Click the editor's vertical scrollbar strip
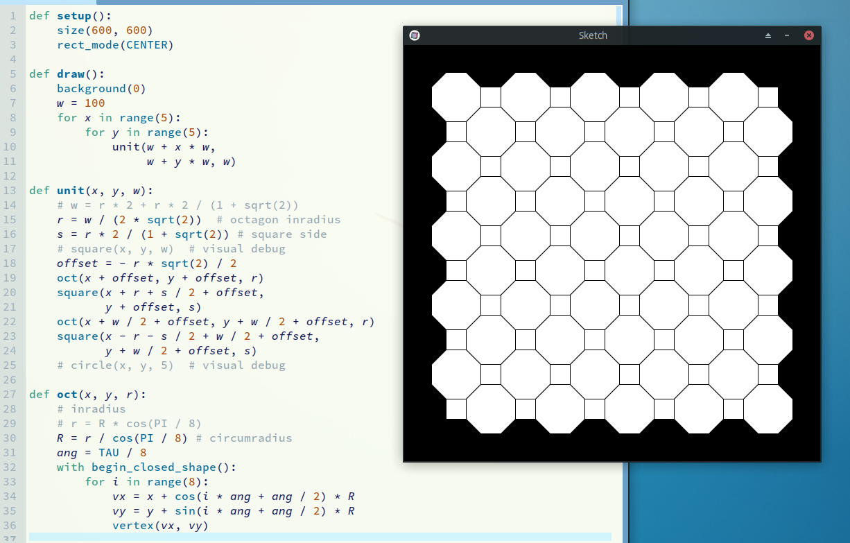 619,277
